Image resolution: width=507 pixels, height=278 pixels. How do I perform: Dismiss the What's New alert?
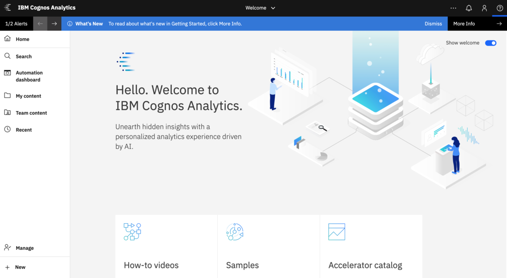click(x=433, y=24)
